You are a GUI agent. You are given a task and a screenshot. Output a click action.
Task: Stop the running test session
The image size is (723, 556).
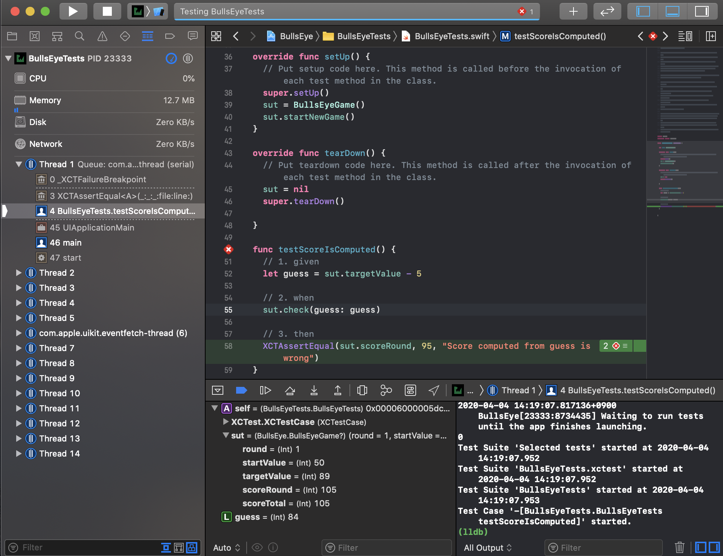pyautogui.click(x=107, y=11)
